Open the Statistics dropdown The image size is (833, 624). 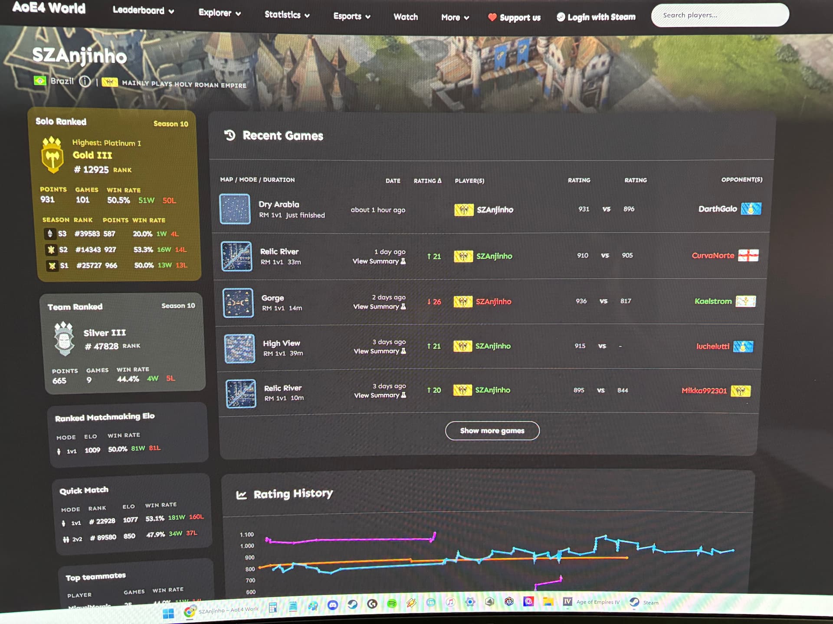(287, 15)
